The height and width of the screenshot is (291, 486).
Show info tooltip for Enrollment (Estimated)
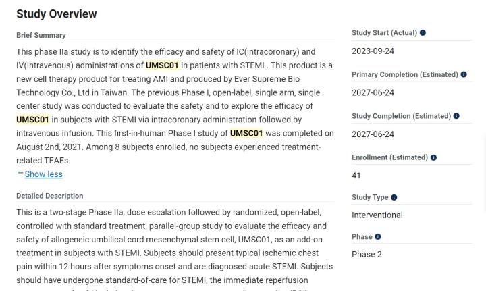coord(433,157)
